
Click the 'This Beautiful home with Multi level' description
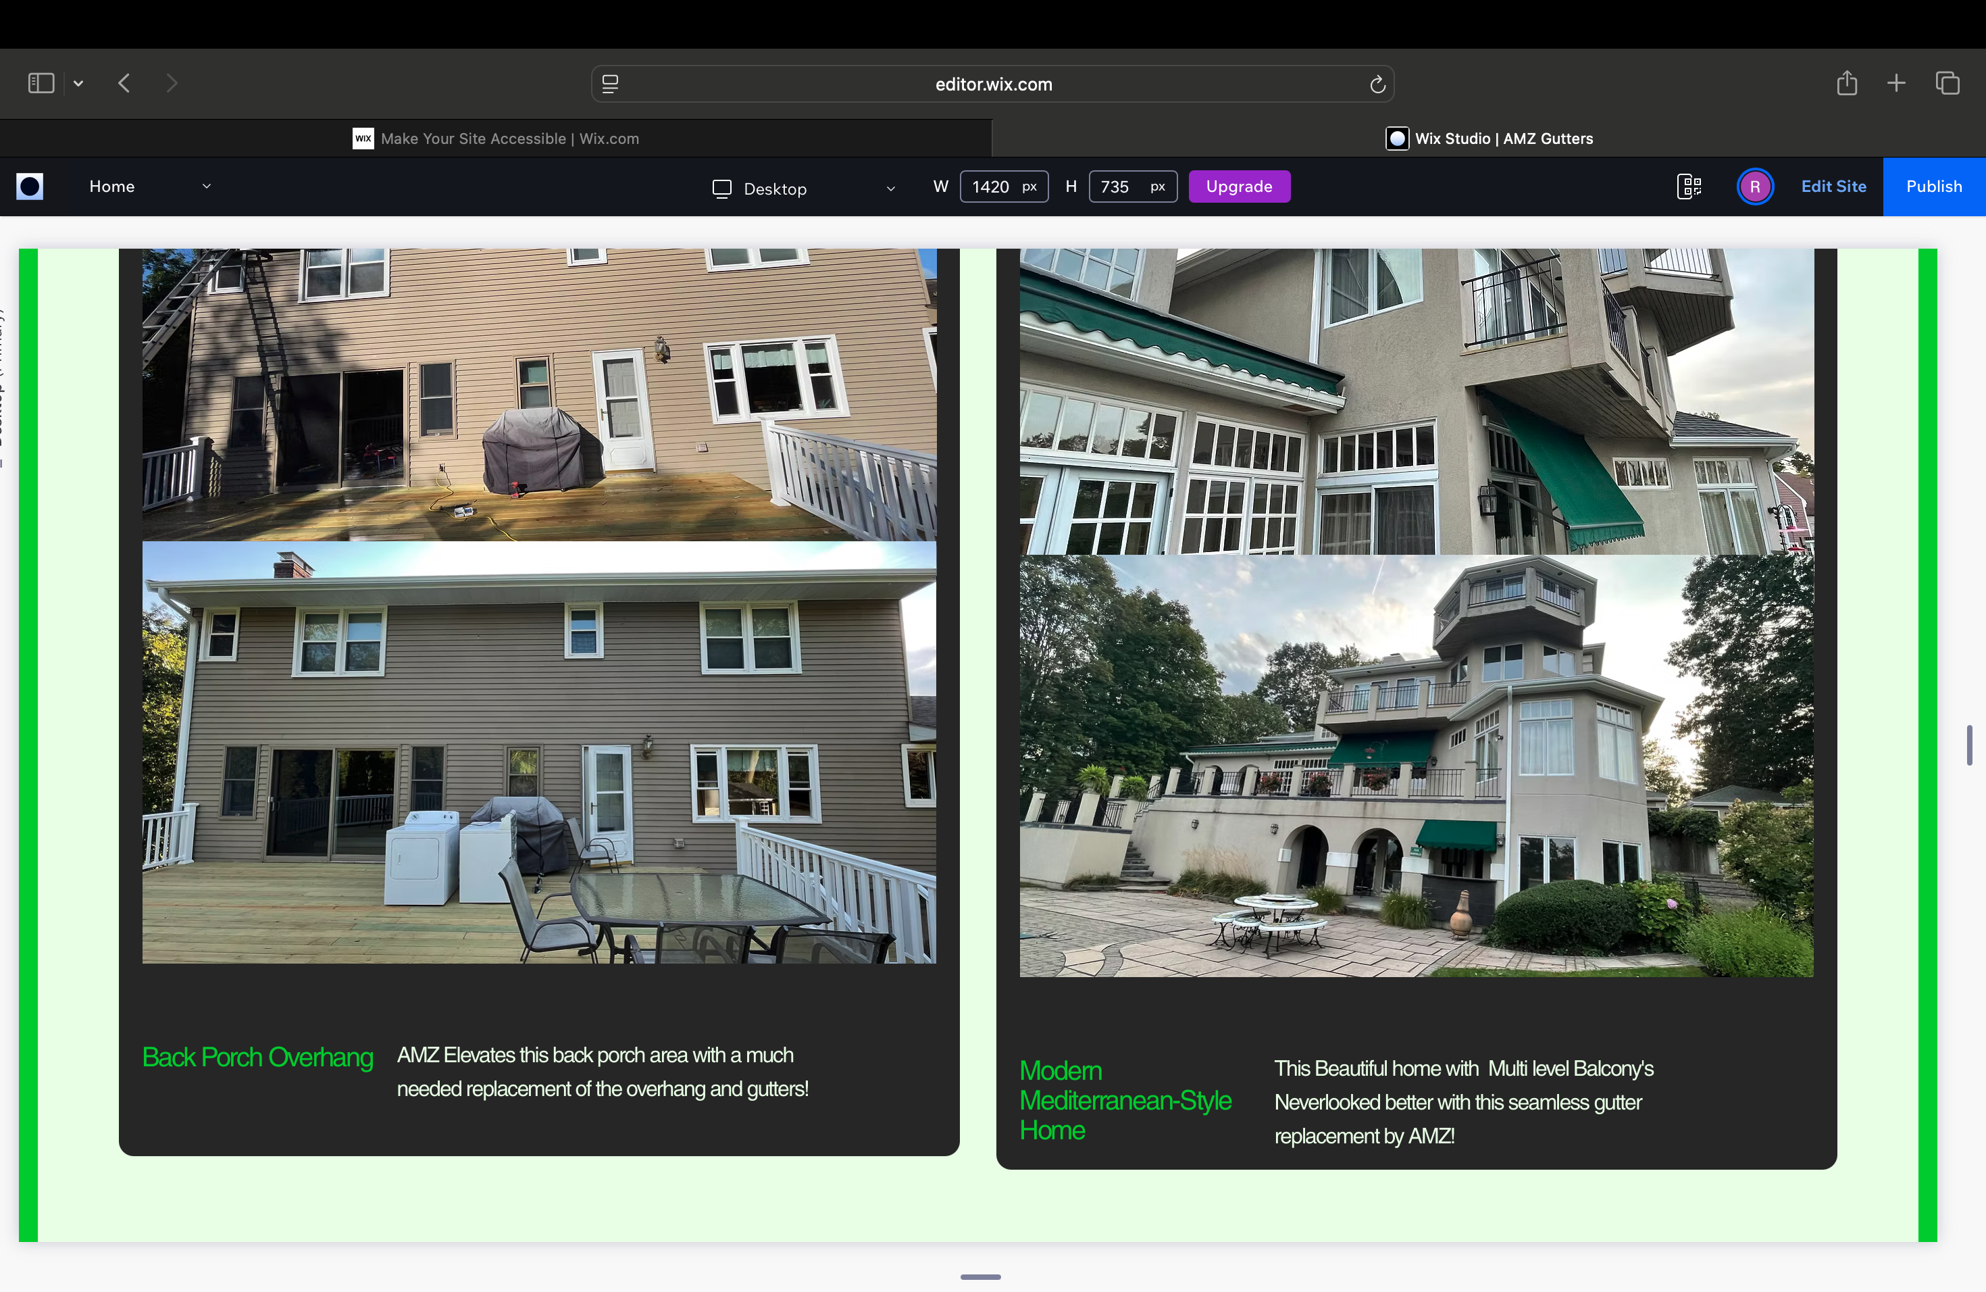1464,1101
